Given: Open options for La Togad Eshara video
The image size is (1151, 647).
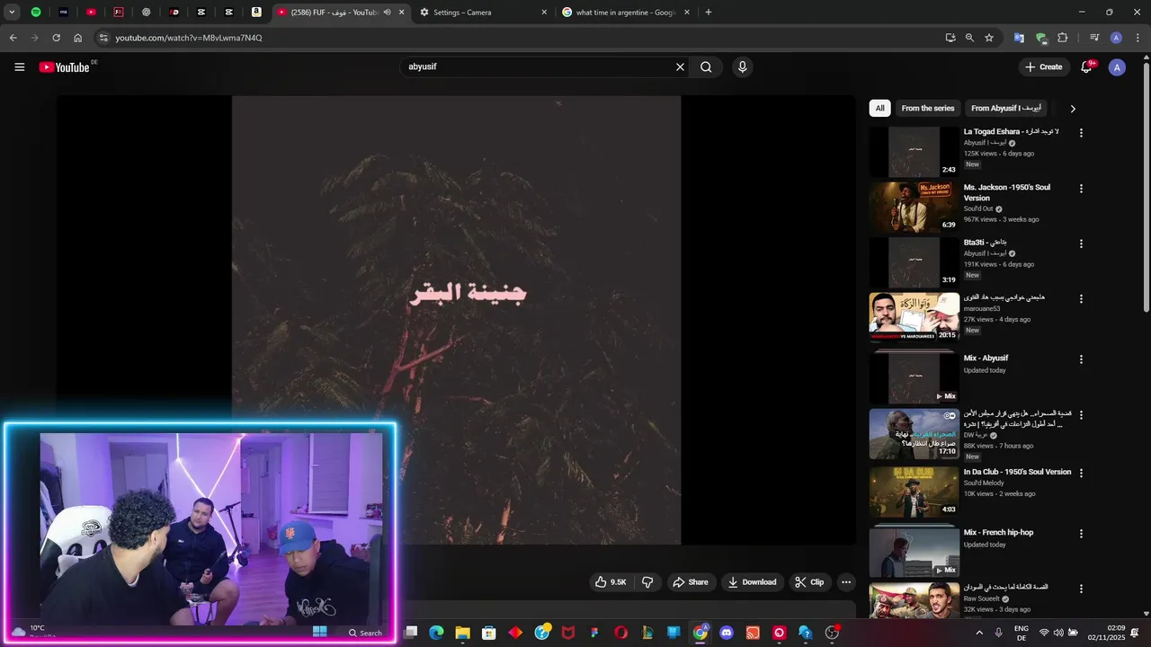Looking at the screenshot, I should click(1081, 133).
